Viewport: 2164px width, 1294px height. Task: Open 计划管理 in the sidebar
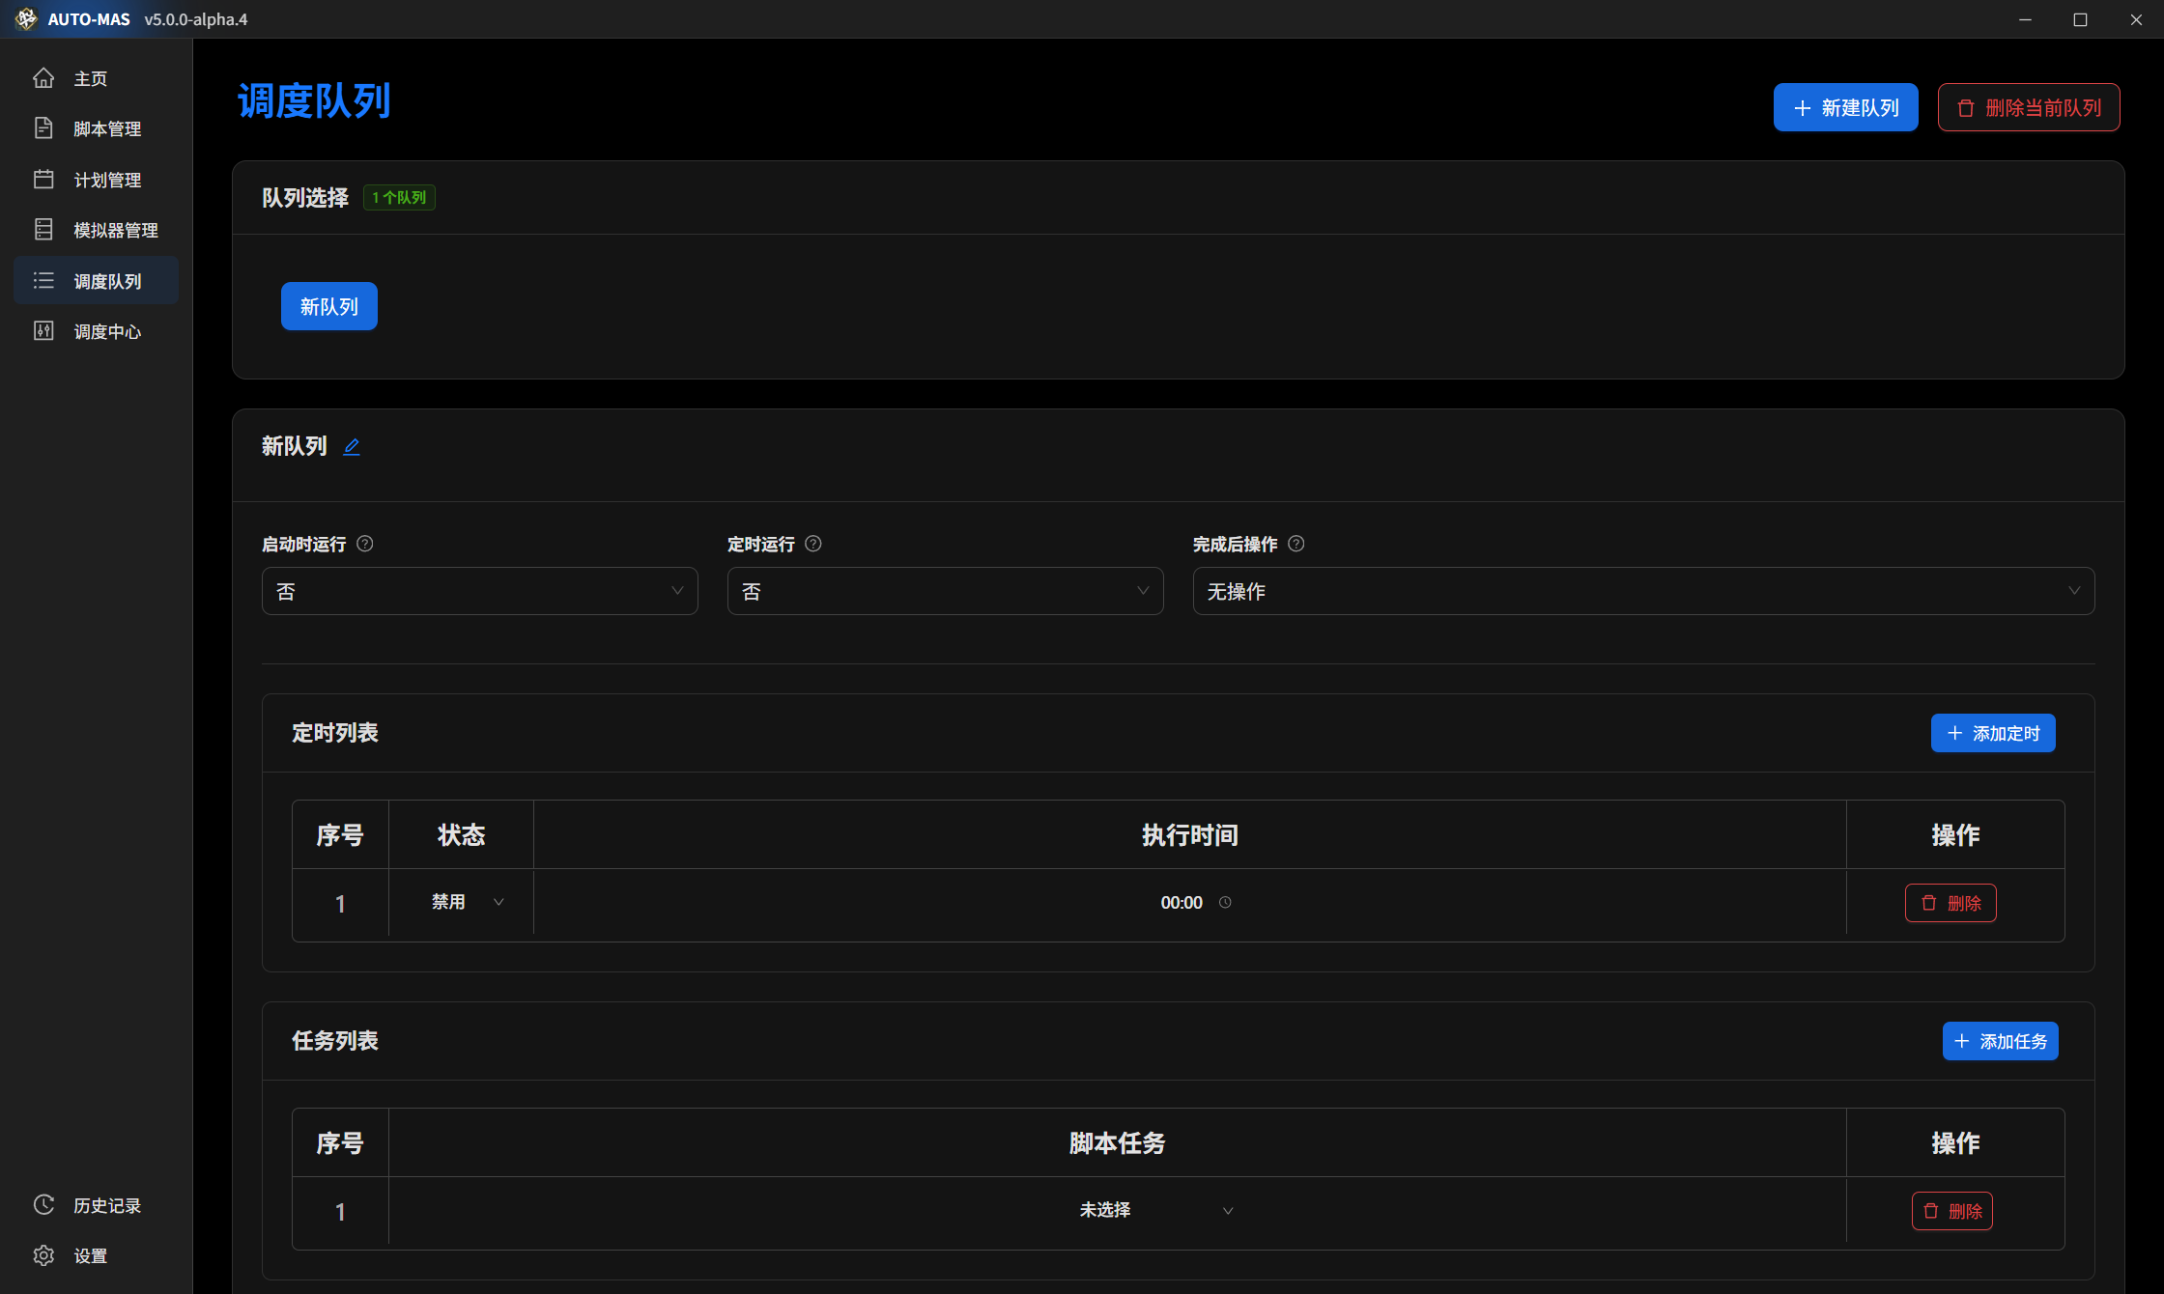107,179
